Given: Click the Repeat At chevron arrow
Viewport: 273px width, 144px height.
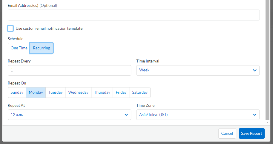Looking at the screenshot, I should [126, 115].
